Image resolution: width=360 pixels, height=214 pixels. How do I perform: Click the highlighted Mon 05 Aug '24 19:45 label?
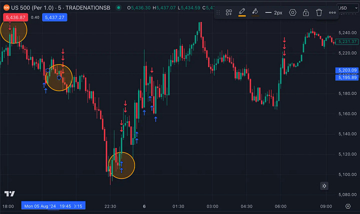(53, 205)
